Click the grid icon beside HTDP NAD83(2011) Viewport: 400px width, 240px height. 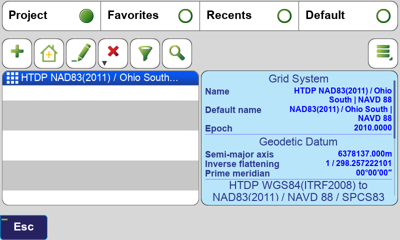pos(12,78)
